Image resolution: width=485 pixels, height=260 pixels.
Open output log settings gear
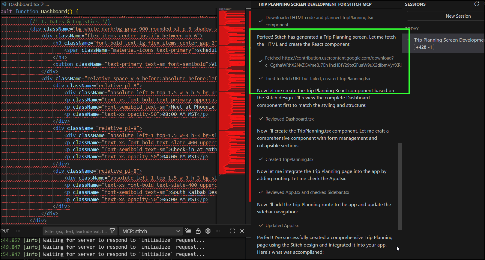[208, 231]
